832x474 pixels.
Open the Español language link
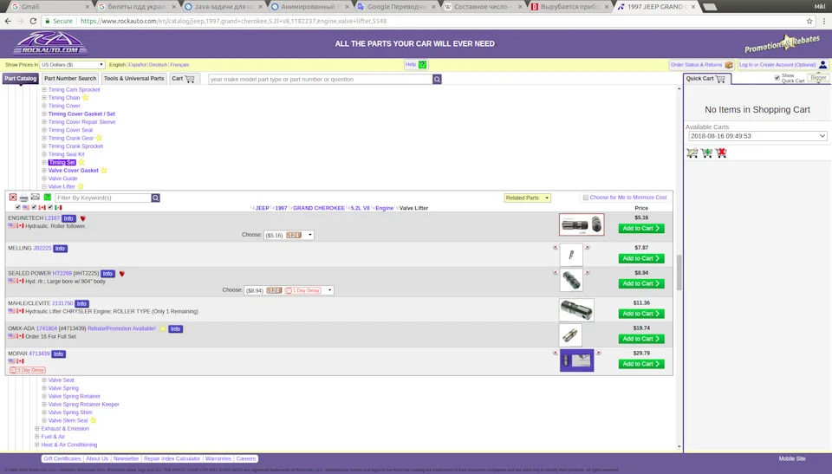[x=137, y=65]
